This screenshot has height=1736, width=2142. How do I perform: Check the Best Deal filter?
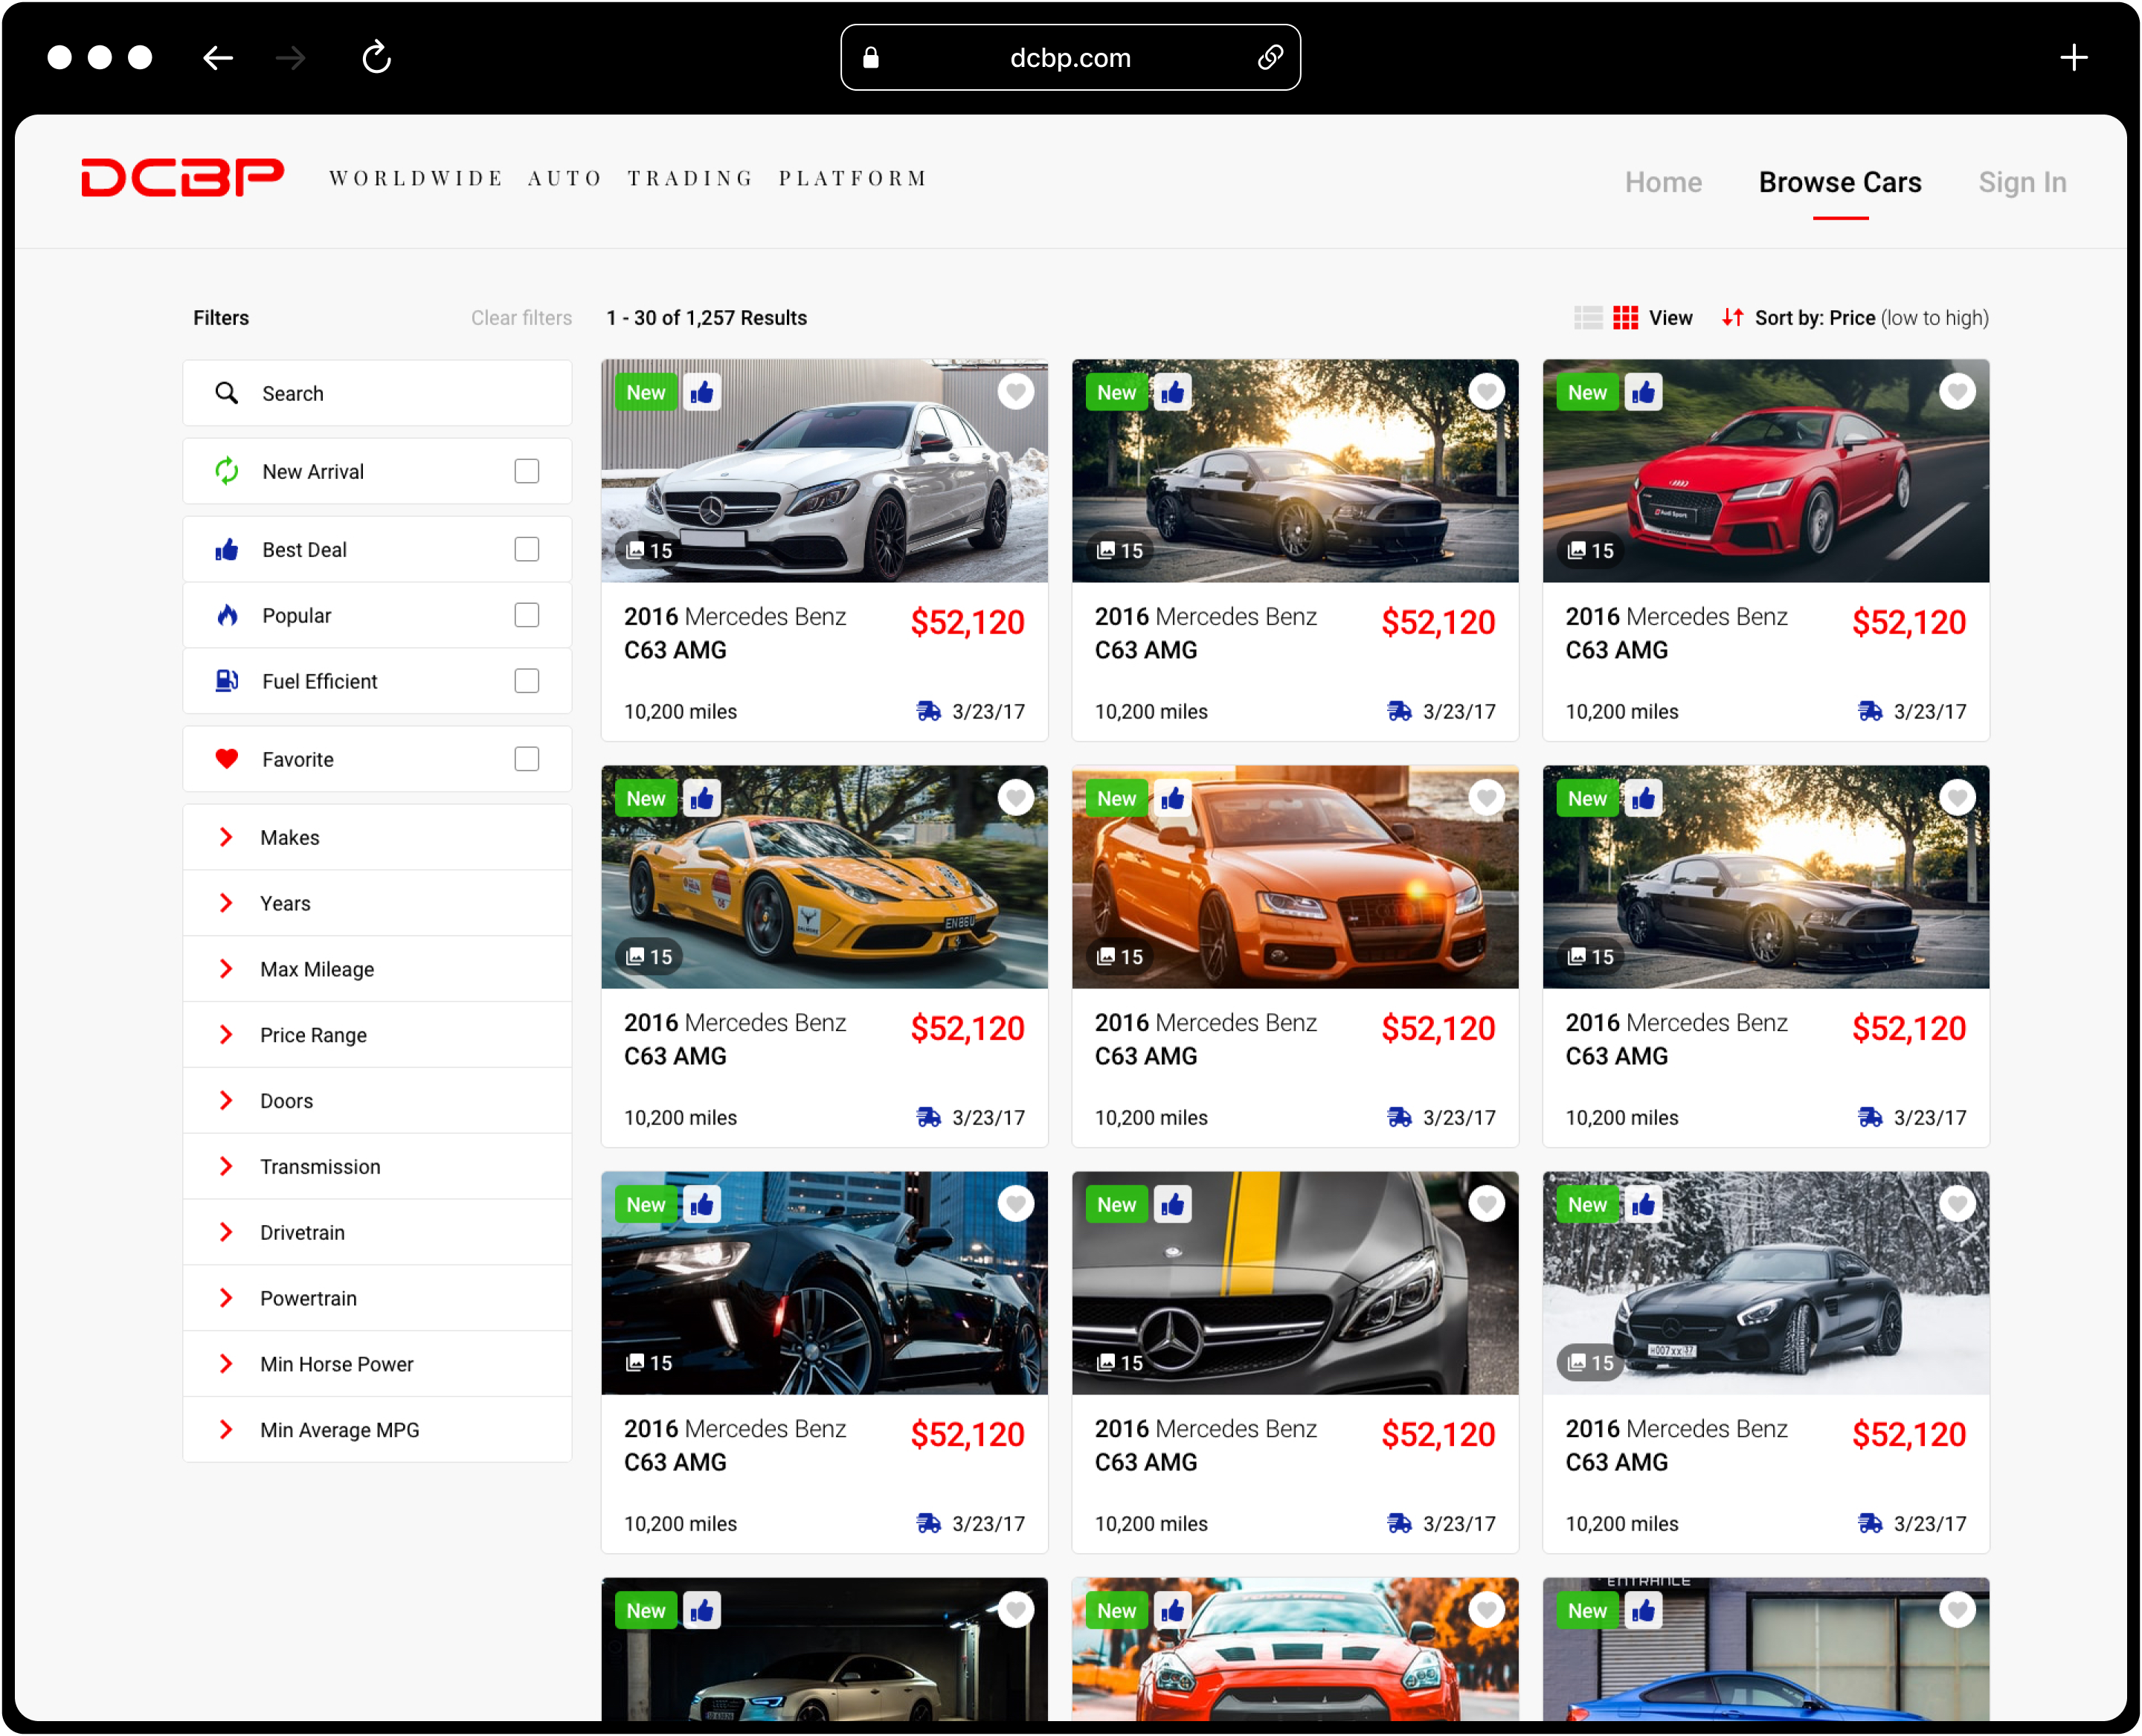[526, 549]
